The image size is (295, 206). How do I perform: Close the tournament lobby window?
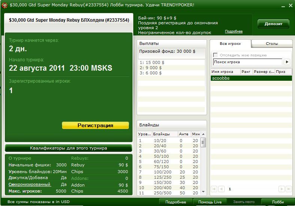pos(291,6)
